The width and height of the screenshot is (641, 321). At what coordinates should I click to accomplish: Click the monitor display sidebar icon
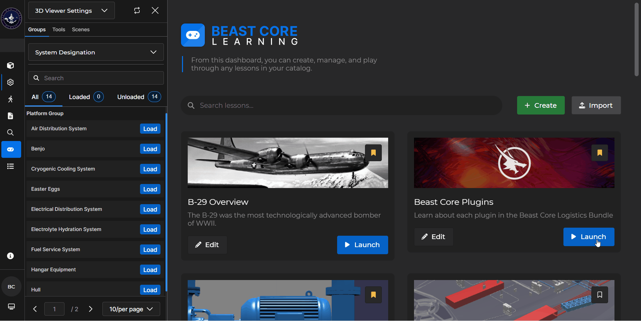pos(11,307)
